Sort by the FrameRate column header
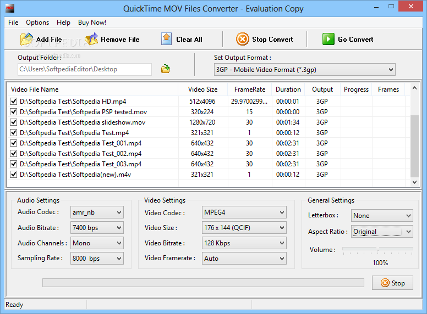 coord(250,89)
